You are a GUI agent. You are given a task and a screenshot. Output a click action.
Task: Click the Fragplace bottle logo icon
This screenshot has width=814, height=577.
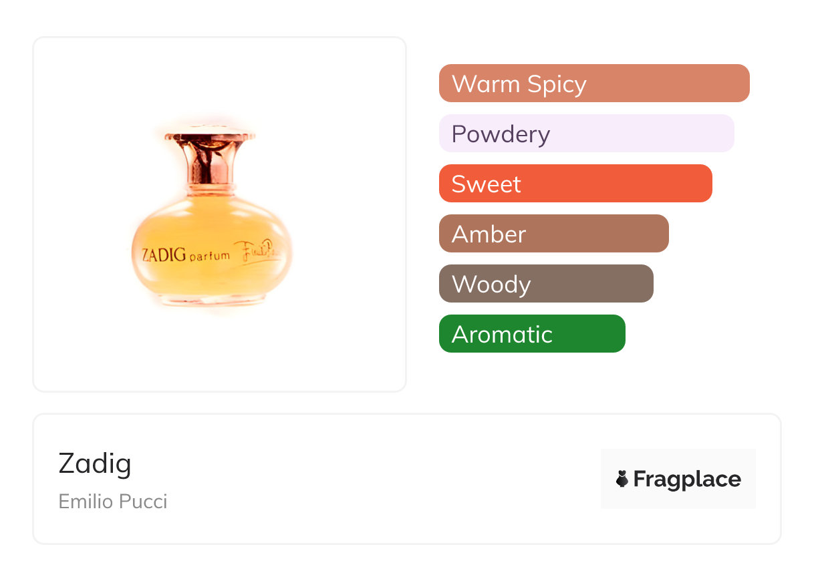pos(622,479)
